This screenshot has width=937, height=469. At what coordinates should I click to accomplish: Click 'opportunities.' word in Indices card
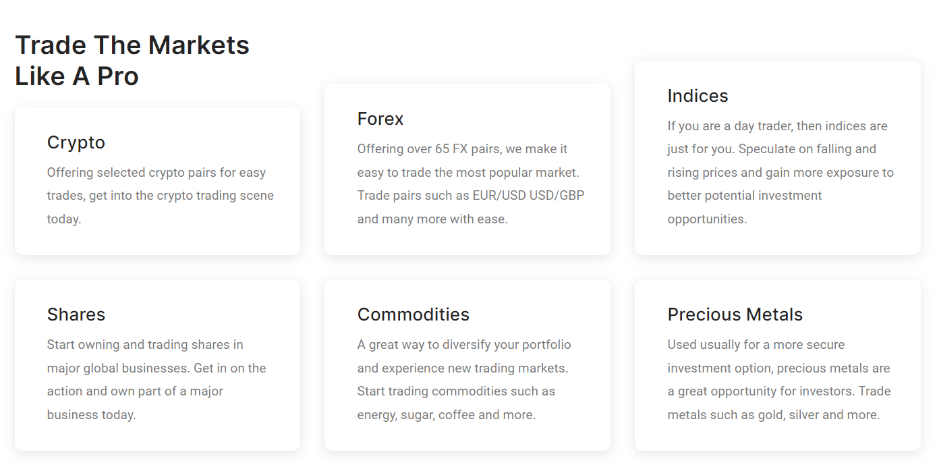707,219
